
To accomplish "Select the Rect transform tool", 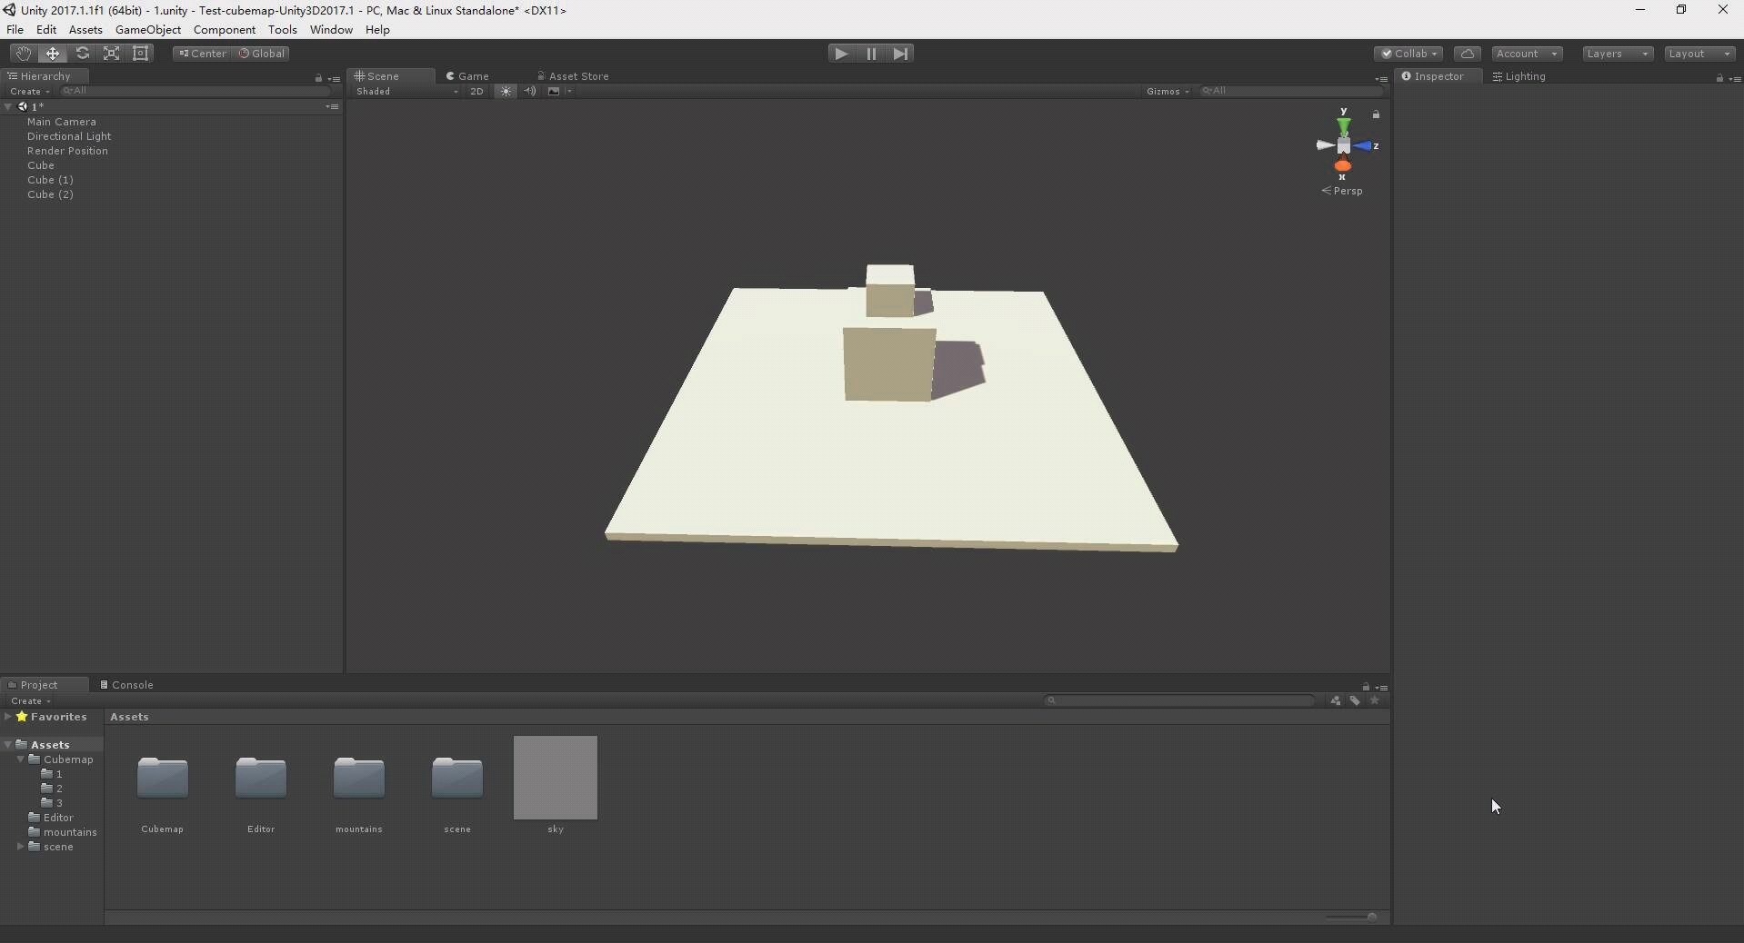I will [x=141, y=53].
